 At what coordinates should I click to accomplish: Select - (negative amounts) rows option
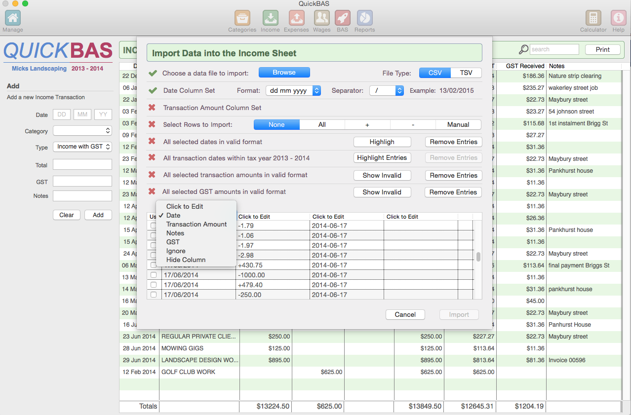pyautogui.click(x=413, y=124)
